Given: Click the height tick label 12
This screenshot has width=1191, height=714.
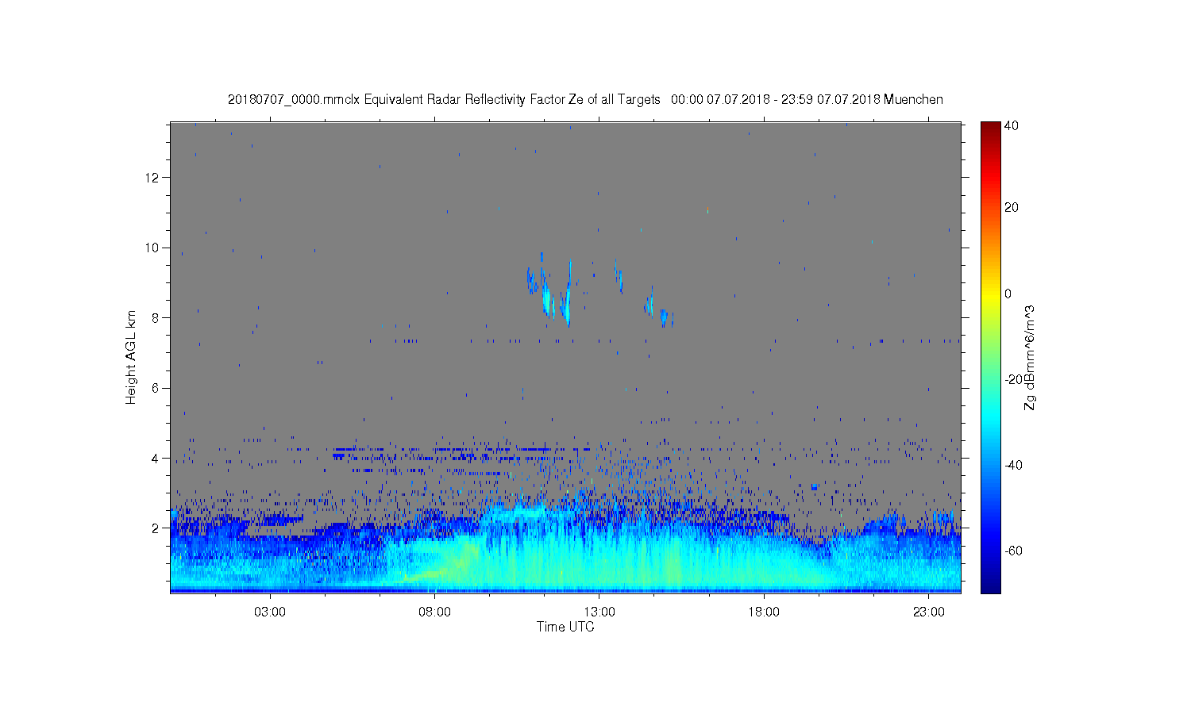Looking at the screenshot, I should tap(152, 178).
